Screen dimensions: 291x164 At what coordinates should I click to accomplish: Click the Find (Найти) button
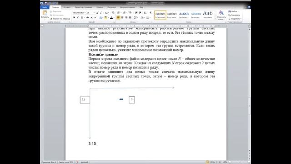point(233,11)
